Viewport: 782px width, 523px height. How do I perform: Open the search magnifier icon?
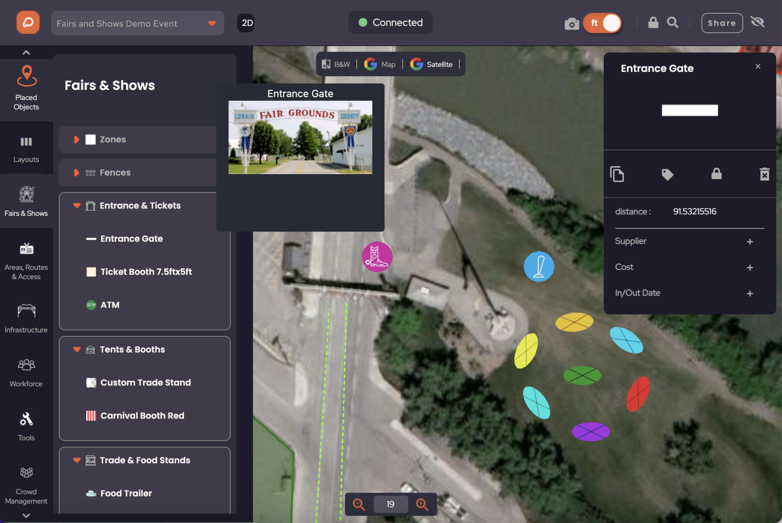pyautogui.click(x=672, y=22)
